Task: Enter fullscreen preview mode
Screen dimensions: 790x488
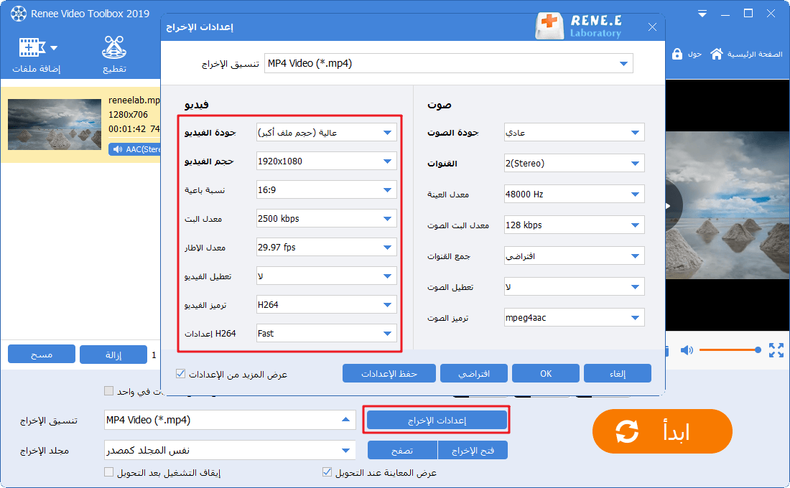Action: (x=776, y=350)
